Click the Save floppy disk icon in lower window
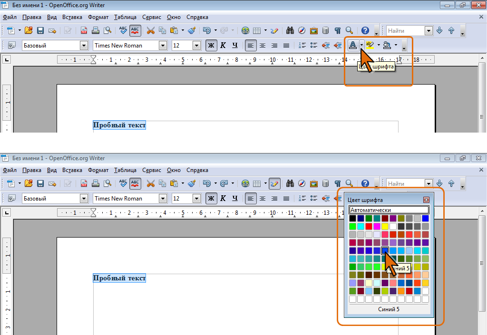Screen dimensions: 487x335 pos(40,183)
